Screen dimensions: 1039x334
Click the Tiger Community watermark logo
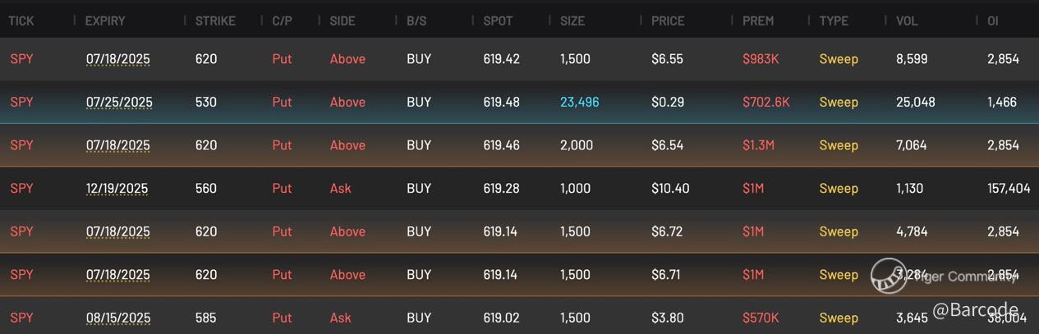coord(890,276)
